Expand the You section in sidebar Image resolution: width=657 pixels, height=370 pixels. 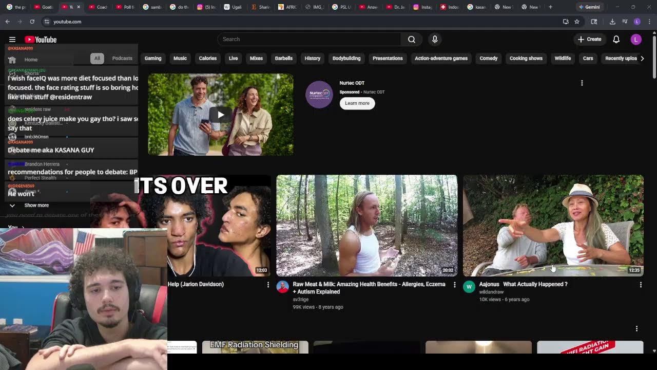[x=16, y=227]
